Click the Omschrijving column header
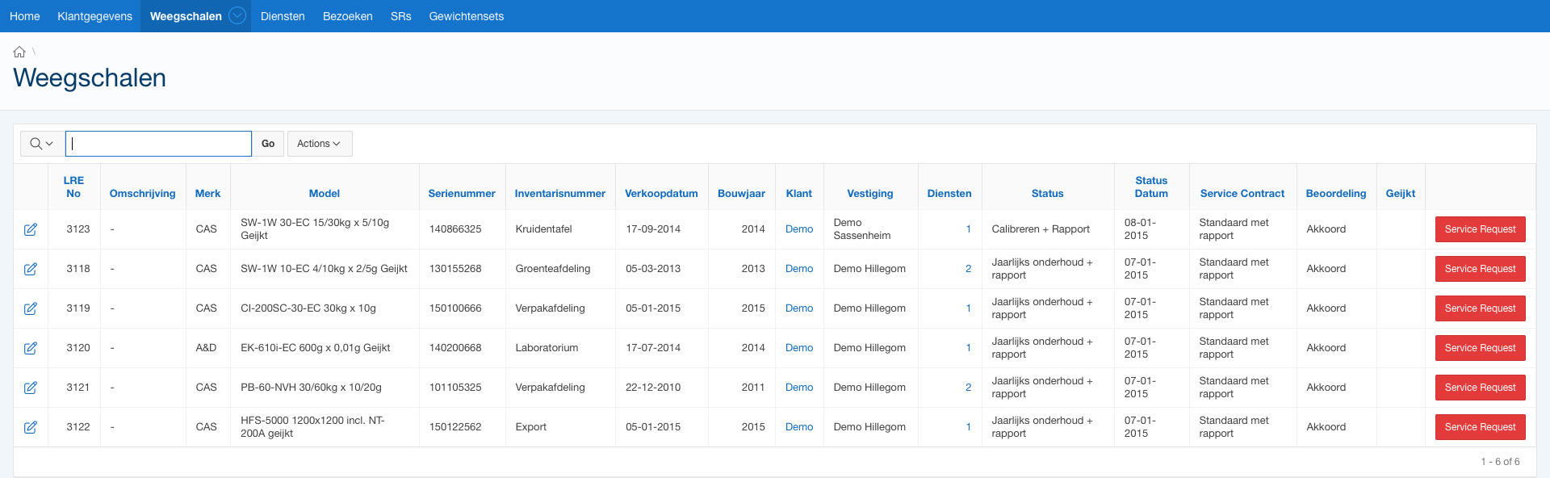Screen dimensions: 1550x478 click(x=142, y=194)
